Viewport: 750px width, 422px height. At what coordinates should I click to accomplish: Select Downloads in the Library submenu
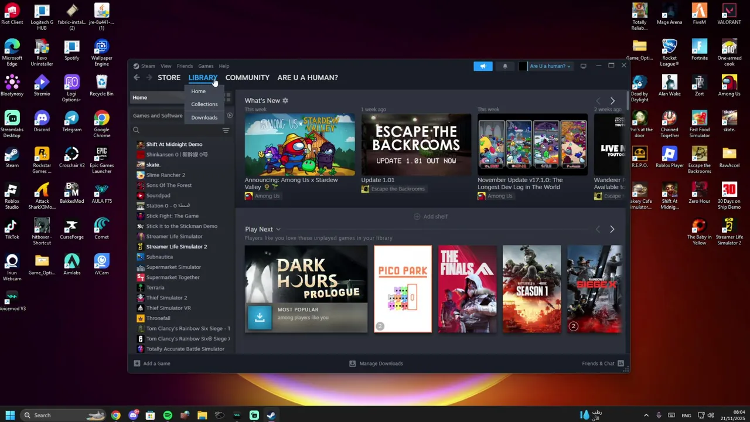pos(204,117)
